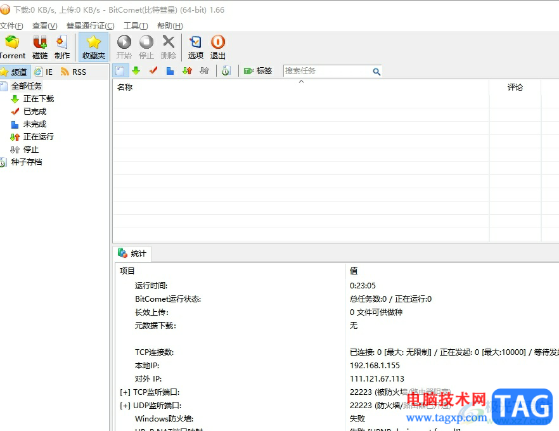The height and width of the screenshot is (431, 559).
Task: Click the Exit (退出) power icon
Action: 218,47
